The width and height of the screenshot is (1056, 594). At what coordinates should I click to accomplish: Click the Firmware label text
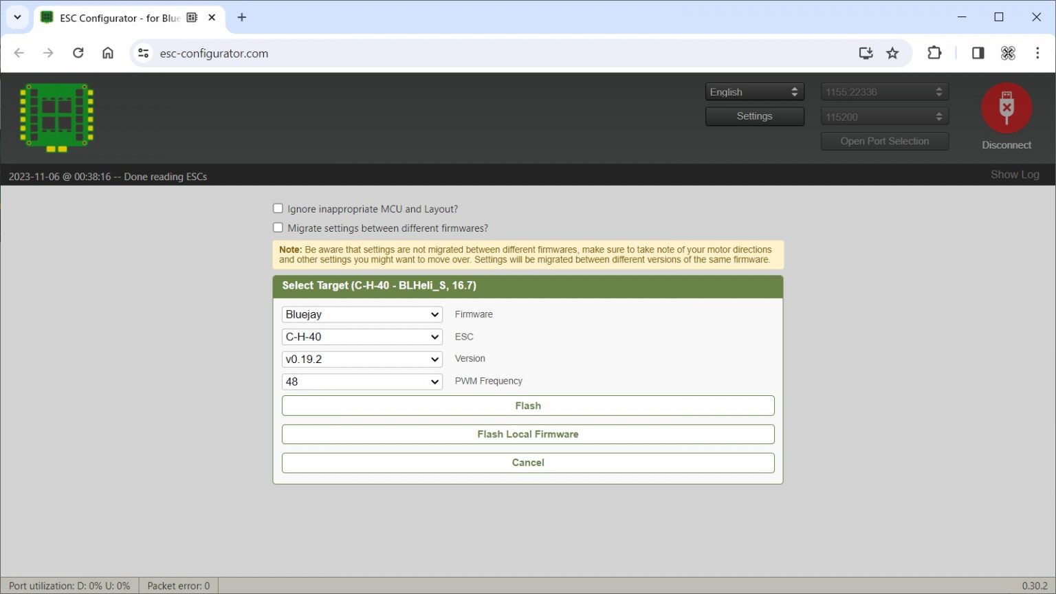[x=473, y=314]
